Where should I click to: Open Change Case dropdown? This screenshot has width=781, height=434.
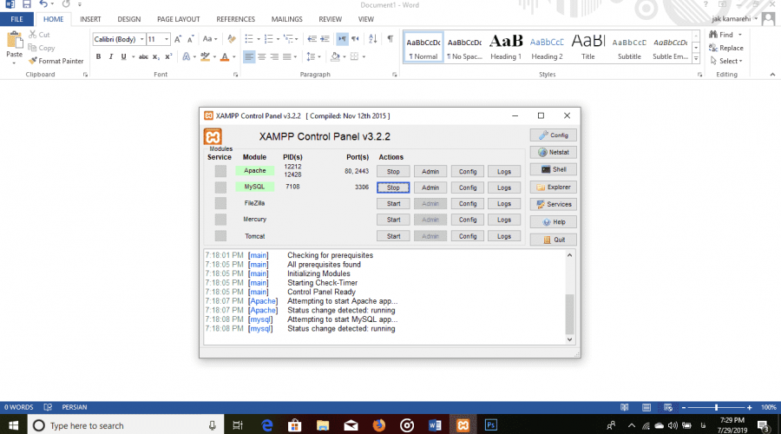[x=210, y=39]
